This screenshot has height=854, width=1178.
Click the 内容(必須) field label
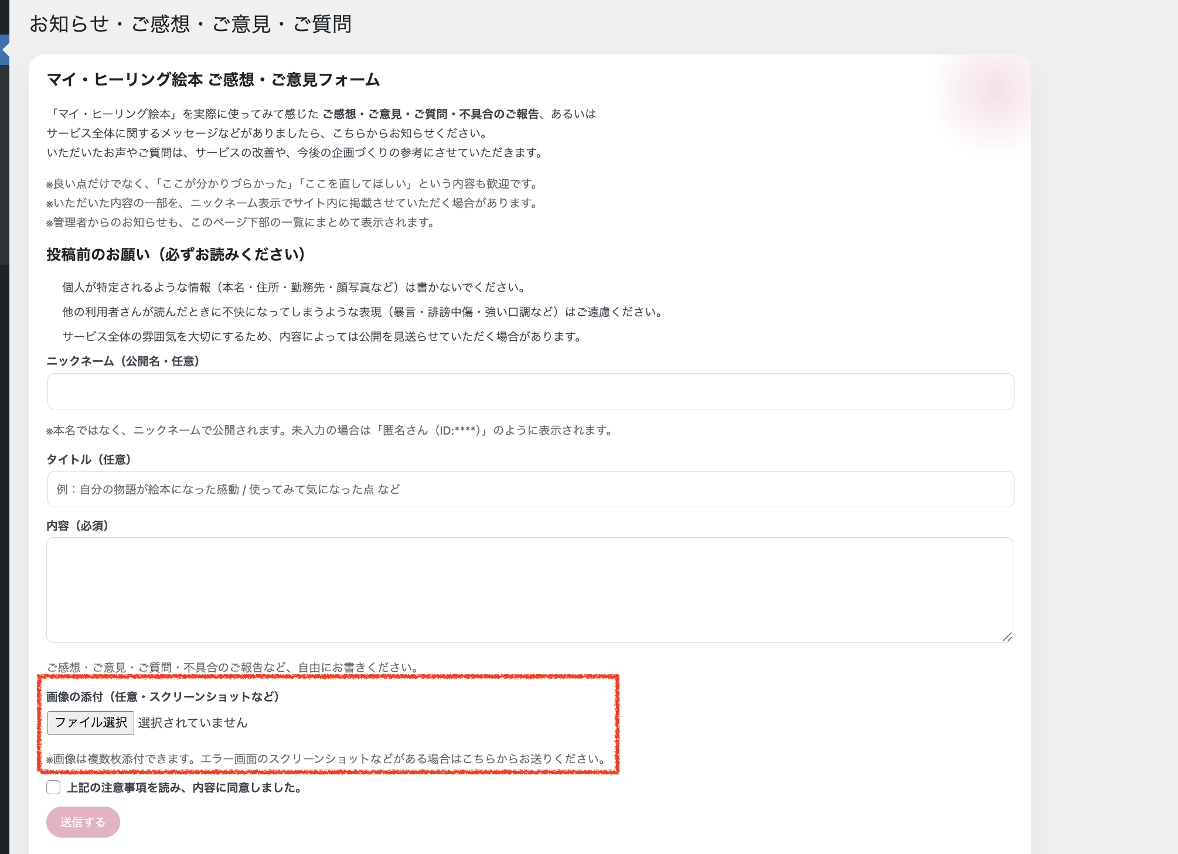coord(77,526)
